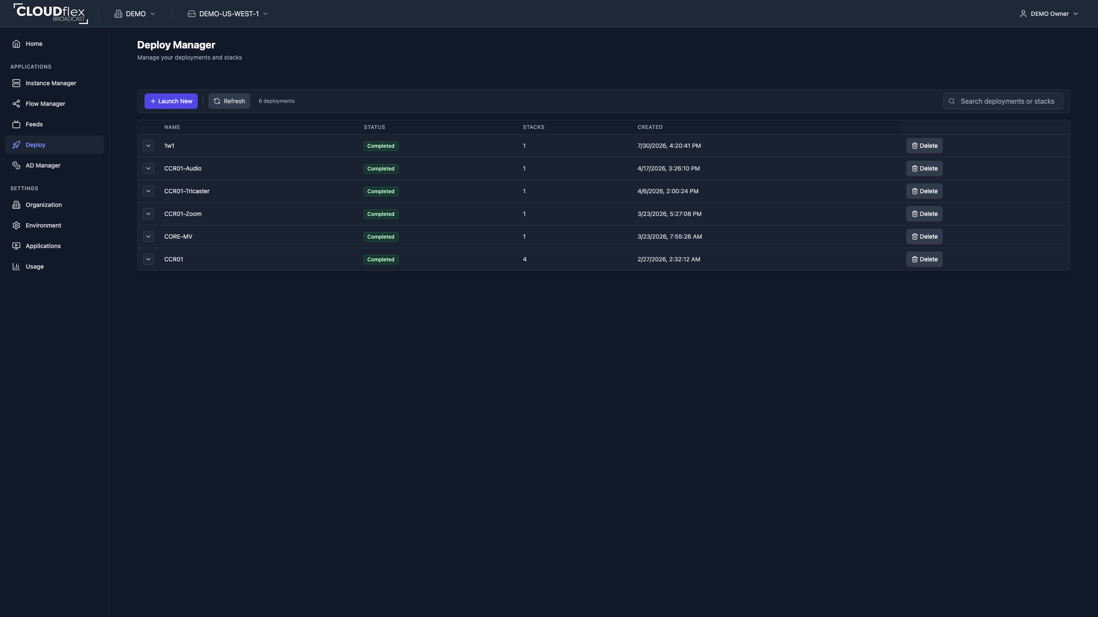
Task: Click the Usage bar chart icon
Action: 16,267
